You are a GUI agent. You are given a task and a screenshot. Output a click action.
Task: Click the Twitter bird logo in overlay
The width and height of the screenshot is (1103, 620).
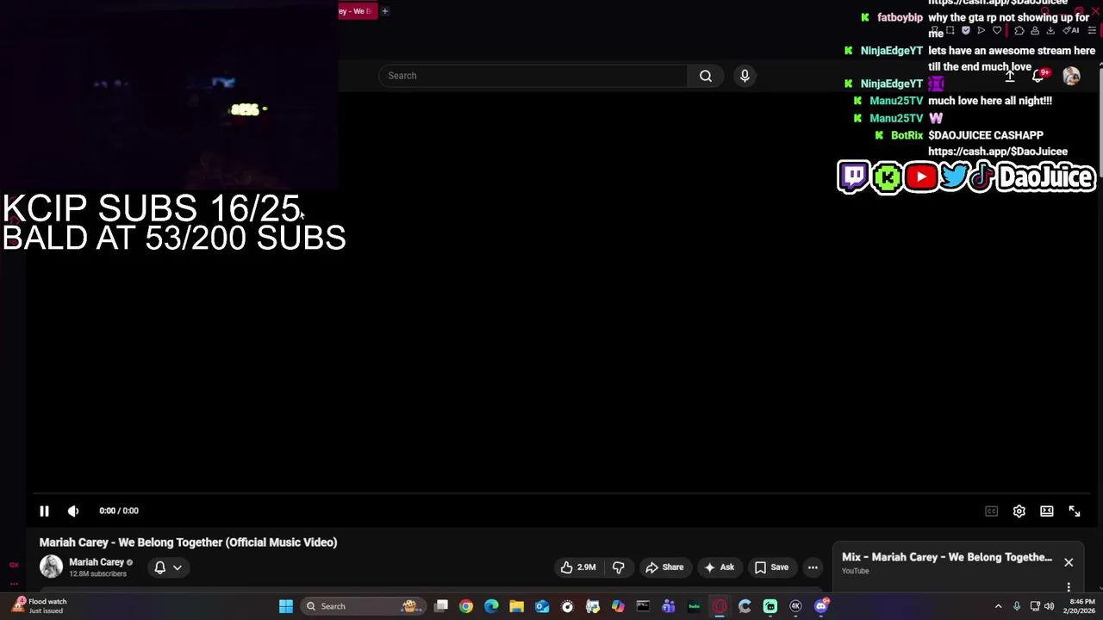pyautogui.click(x=954, y=177)
